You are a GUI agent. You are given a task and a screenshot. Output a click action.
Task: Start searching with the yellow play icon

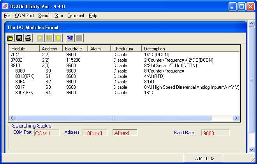tap(40, 38)
